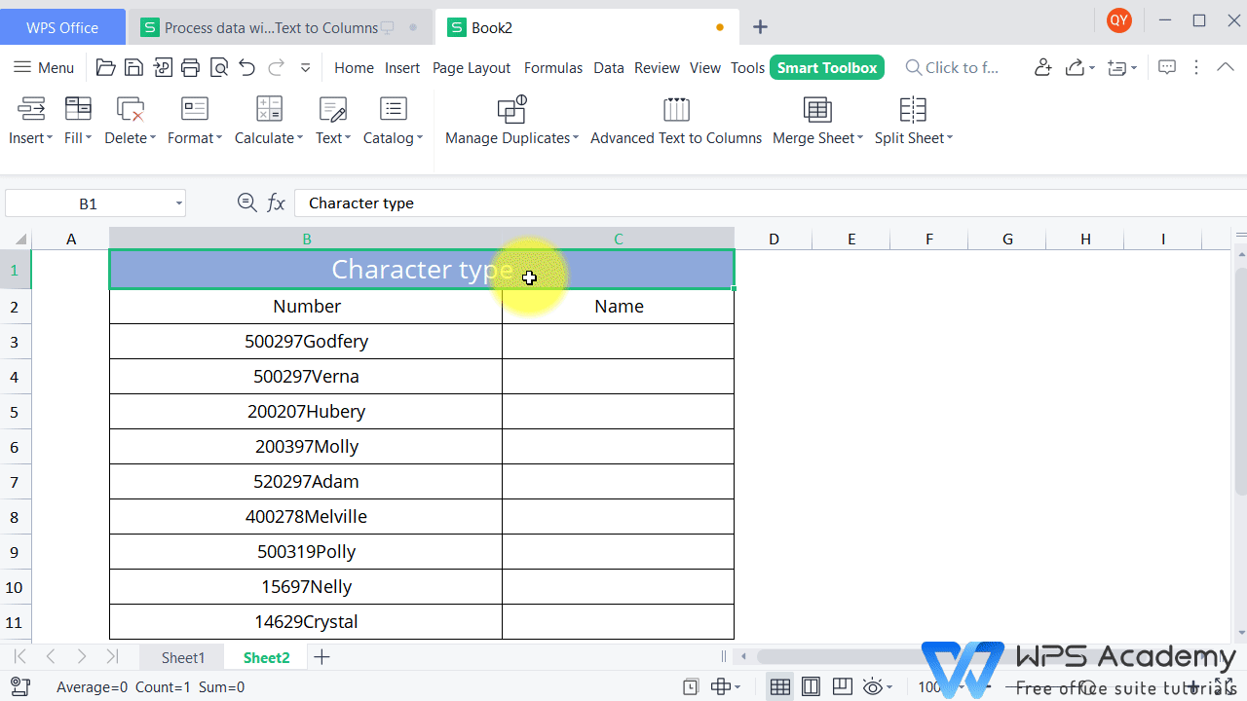The image size is (1247, 701).
Task: Switch to the Insert ribbon tab
Action: point(402,68)
